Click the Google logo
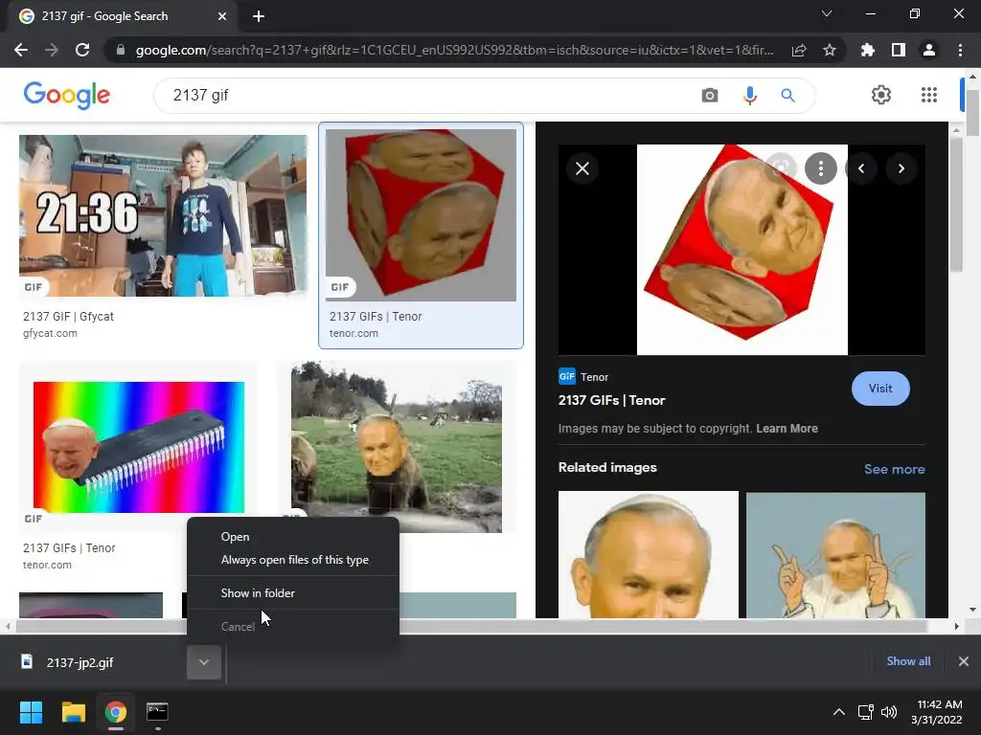Viewport: 981px width, 735px height. [67, 95]
